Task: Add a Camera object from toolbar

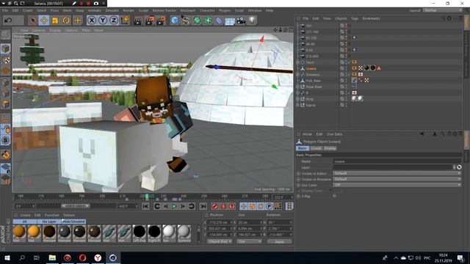Action: [x=241, y=21]
